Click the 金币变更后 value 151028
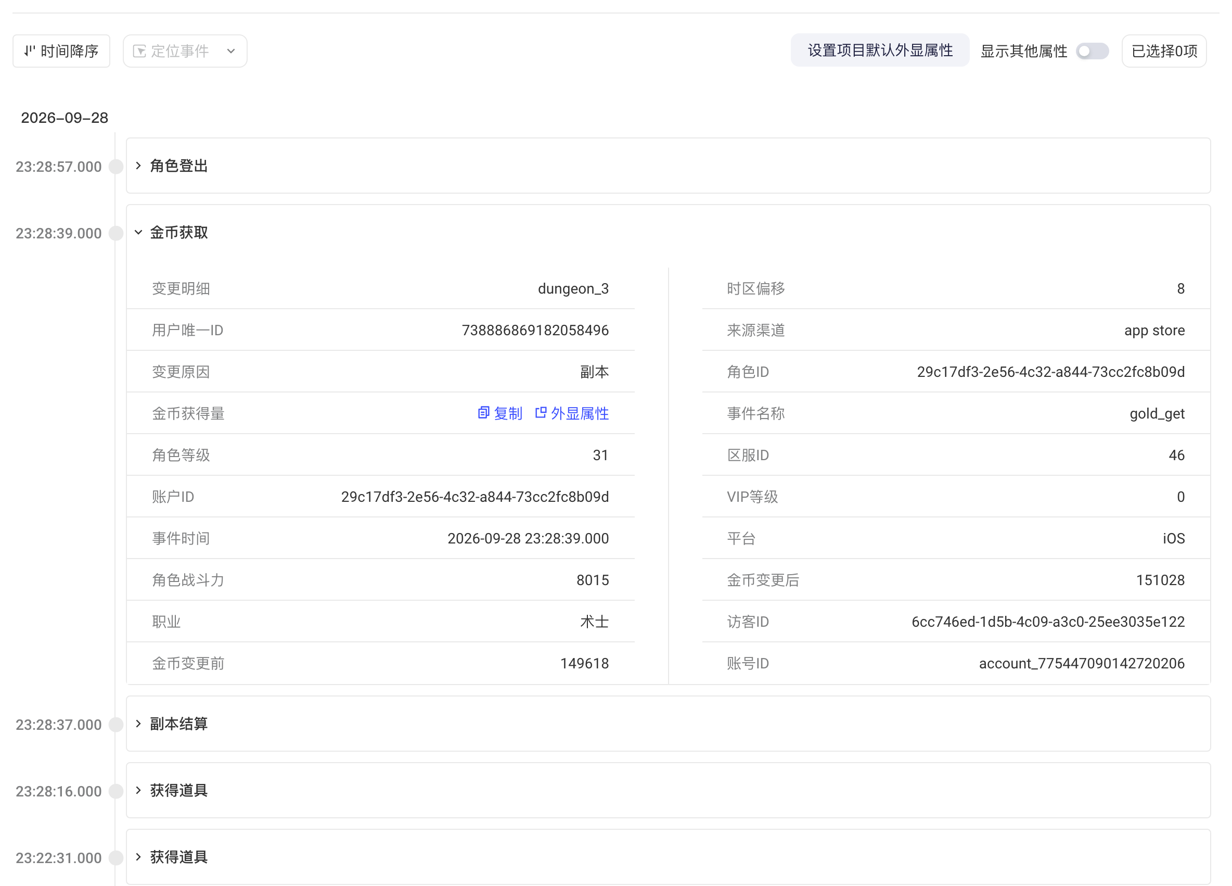Viewport: 1232px width, 886px height. coord(1160,580)
